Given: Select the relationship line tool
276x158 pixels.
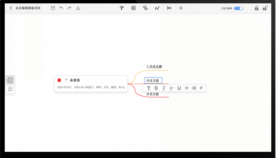Looking at the screenshot, I should (x=157, y=8).
